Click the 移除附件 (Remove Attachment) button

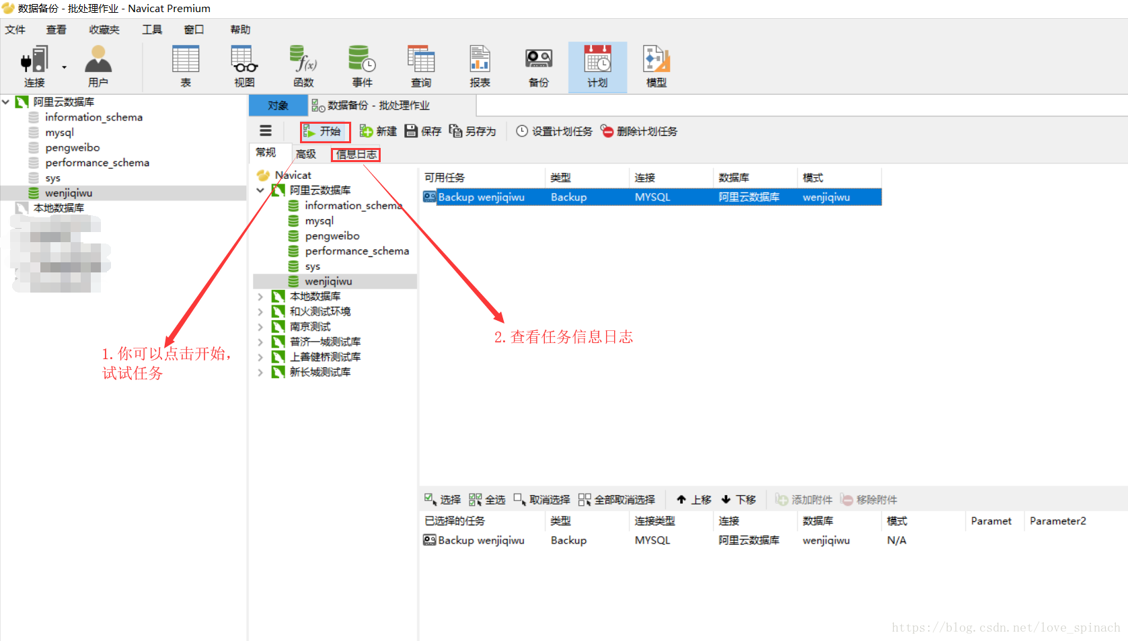click(868, 500)
